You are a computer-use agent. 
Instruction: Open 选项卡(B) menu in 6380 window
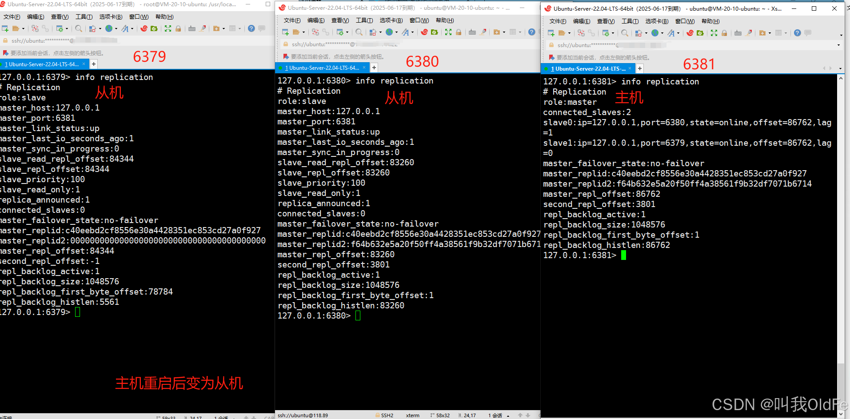coord(391,20)
